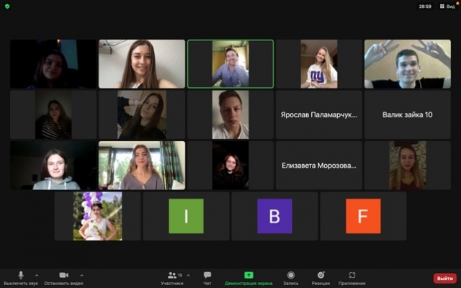Select the tile of man raising both hands
This screenshot has height=288, width=461.
coord(408,64)
